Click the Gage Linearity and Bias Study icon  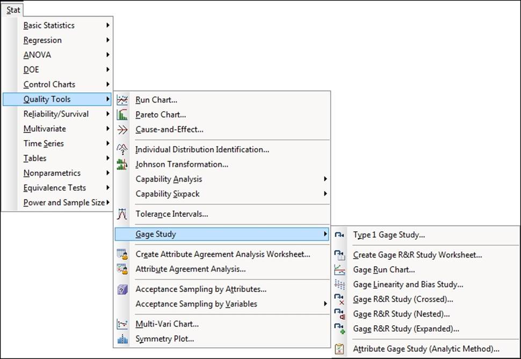click(339, 284)
